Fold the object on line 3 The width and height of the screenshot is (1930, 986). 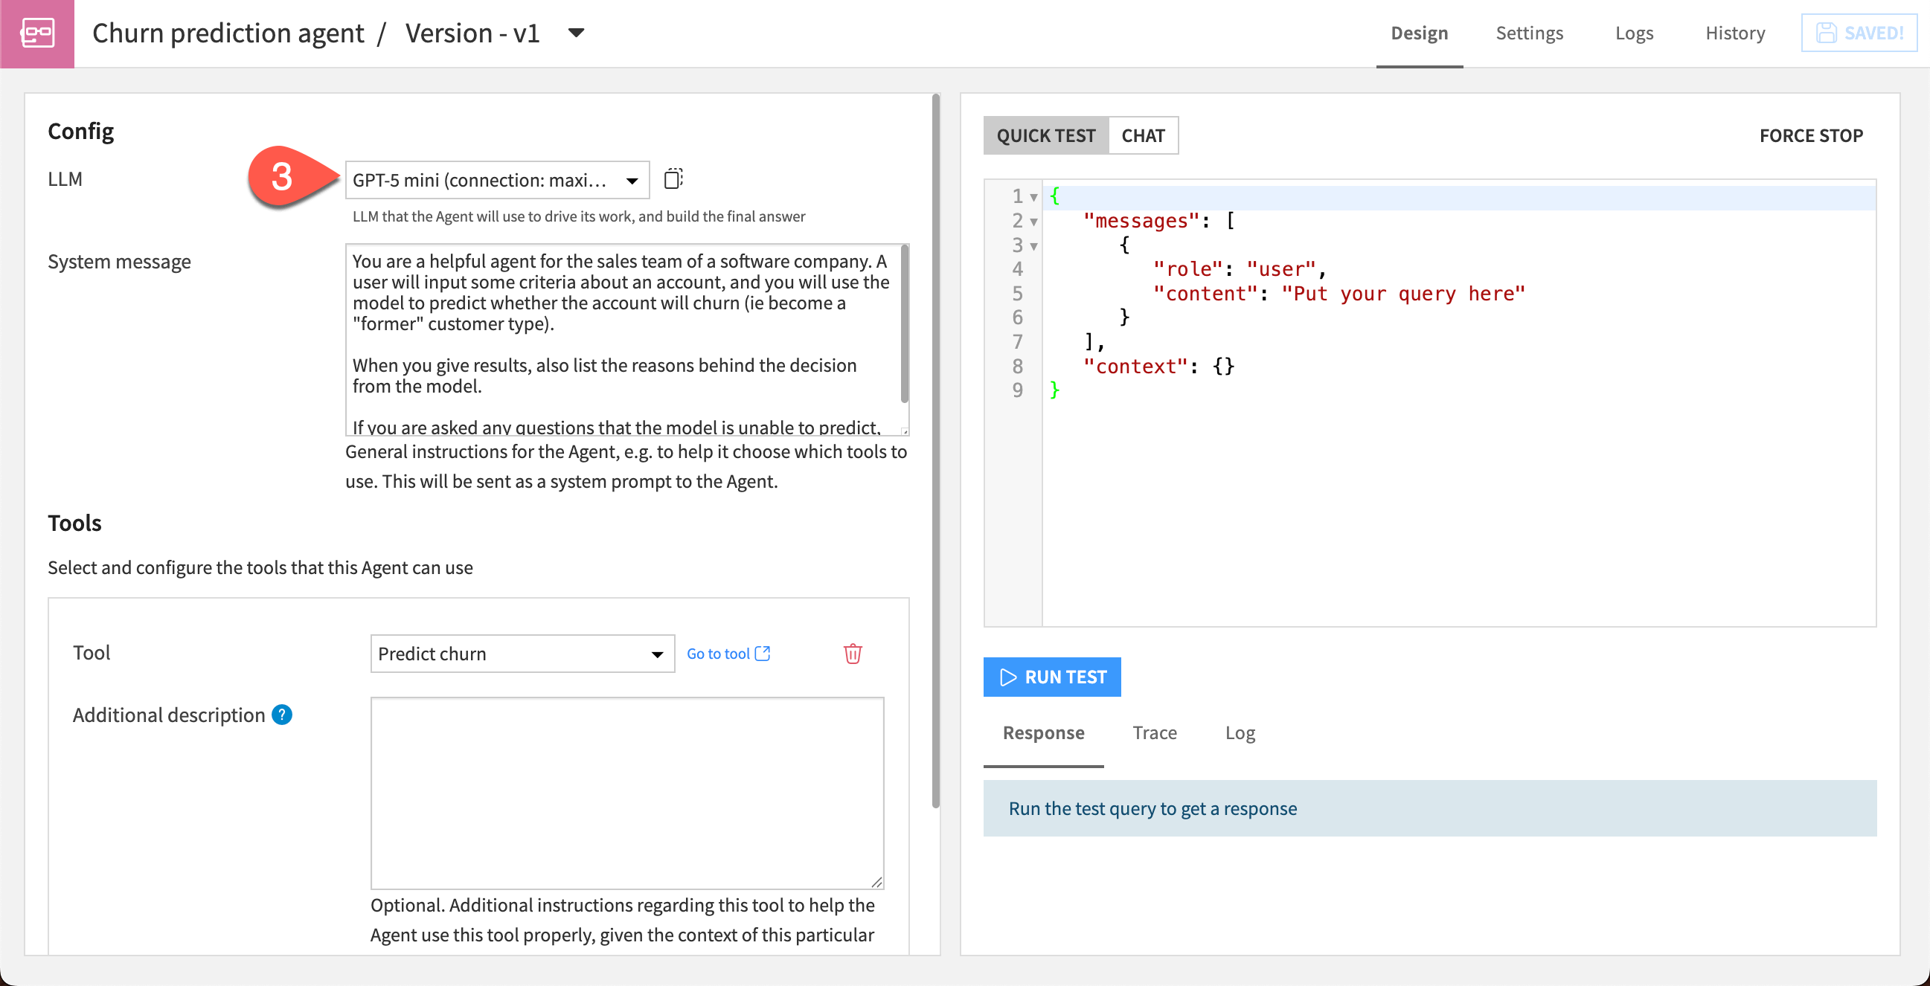pos(1034,246)
